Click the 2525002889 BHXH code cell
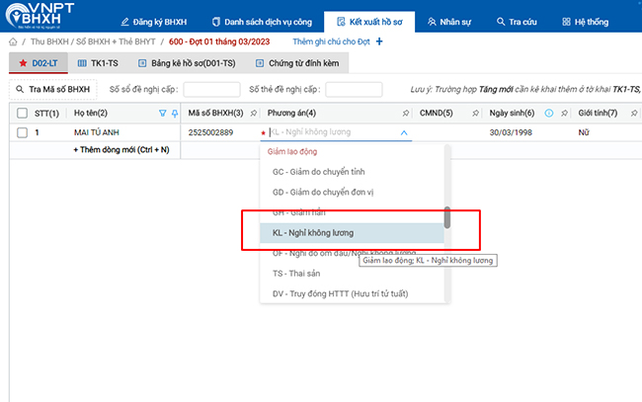Viewport: 642px width, 402px height. [210, 132]
